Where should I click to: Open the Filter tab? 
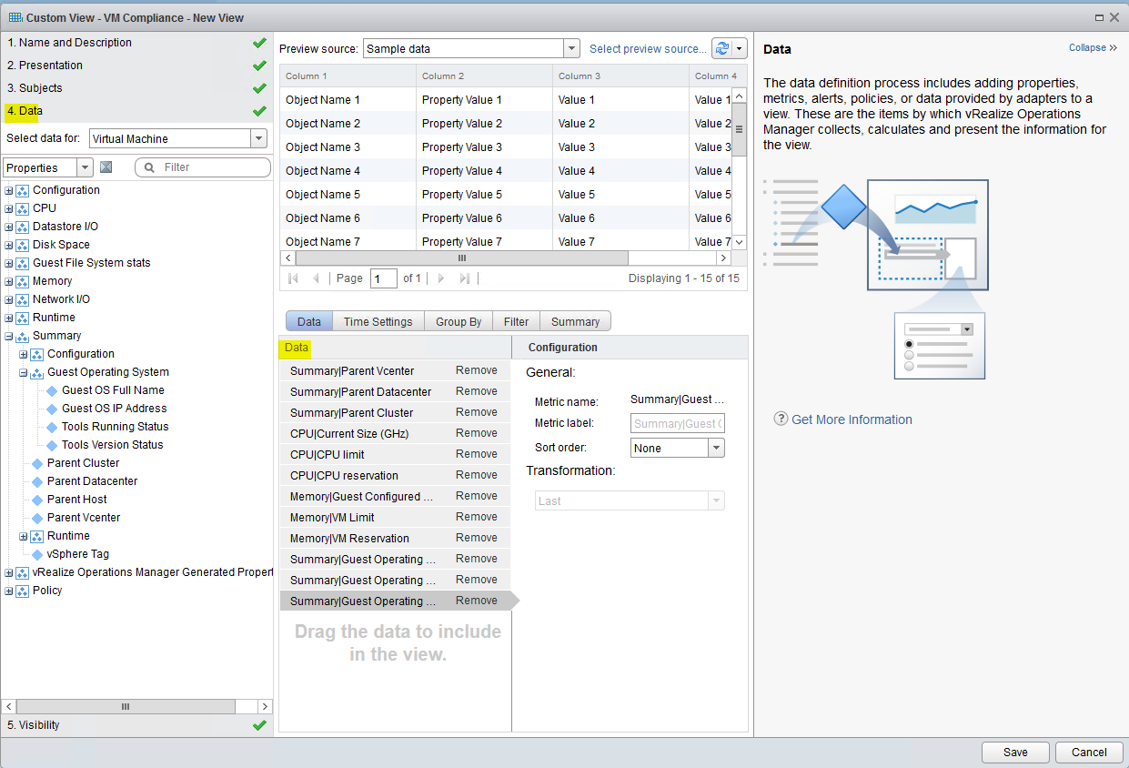[x=516, y=321]
